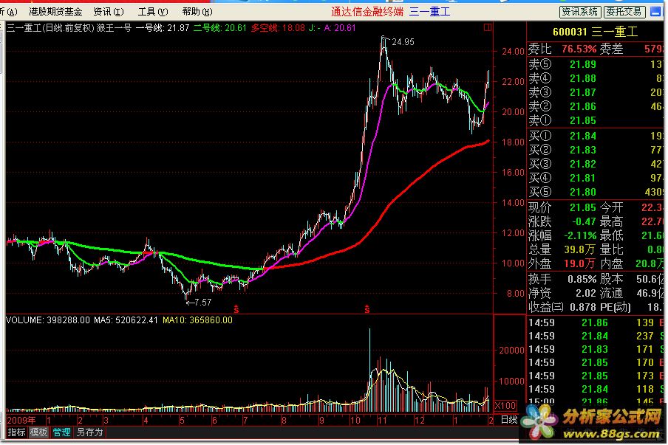Open the 港股期货基金 menu
The height and width of the screenshot is (445, 668).
point(55,12)
